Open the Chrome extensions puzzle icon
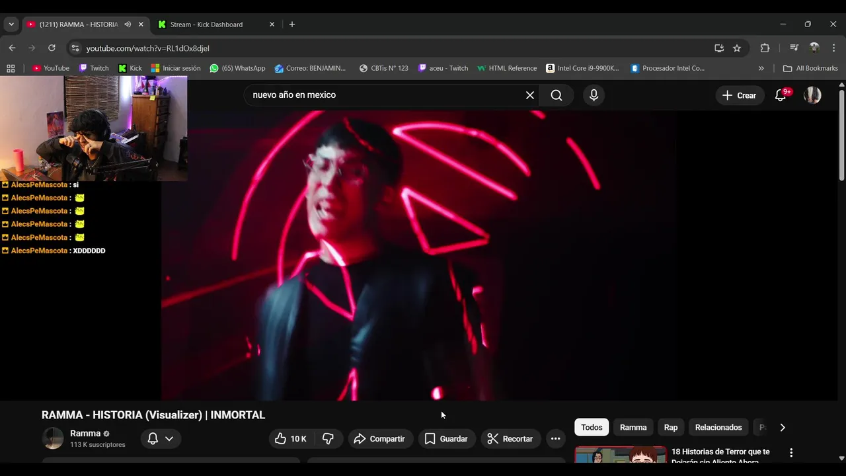This screenshot has width=846, height=476. (x=765, y=48)
